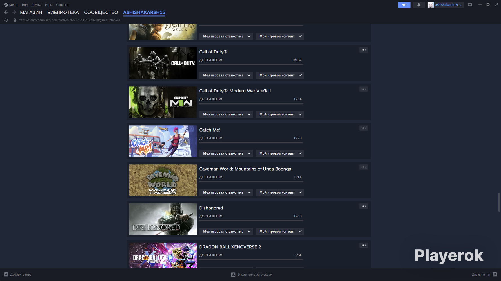The width and height of the screenshot is (501, 281).
Task: Expand 'Моя игровая статистика' for Catch Me!
Action: coord(226,153)
